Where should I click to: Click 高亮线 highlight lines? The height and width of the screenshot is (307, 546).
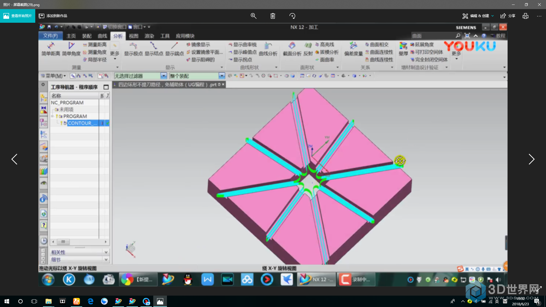point(325,45)
